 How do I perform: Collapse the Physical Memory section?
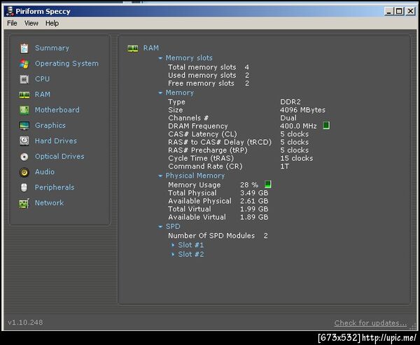click(160, 176)
